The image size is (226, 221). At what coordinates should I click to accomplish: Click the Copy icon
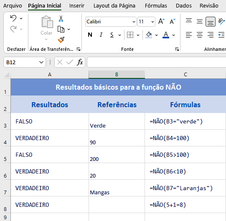[61, 29]
